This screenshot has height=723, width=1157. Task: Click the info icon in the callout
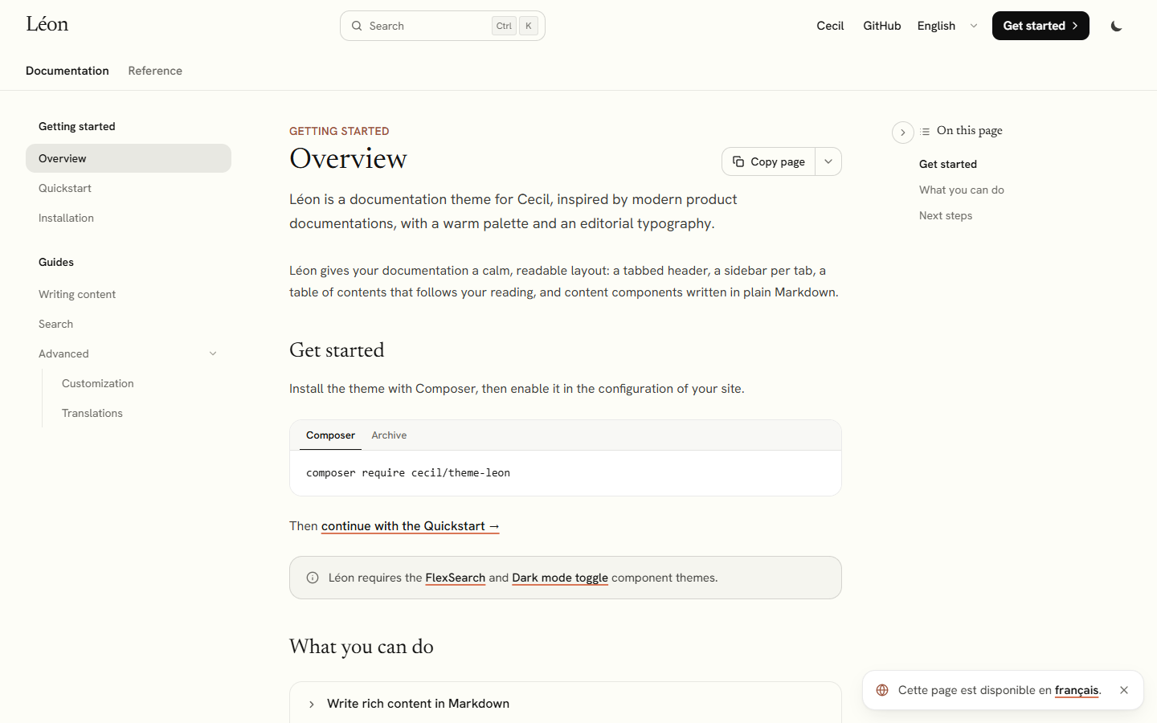click(313, 578)
